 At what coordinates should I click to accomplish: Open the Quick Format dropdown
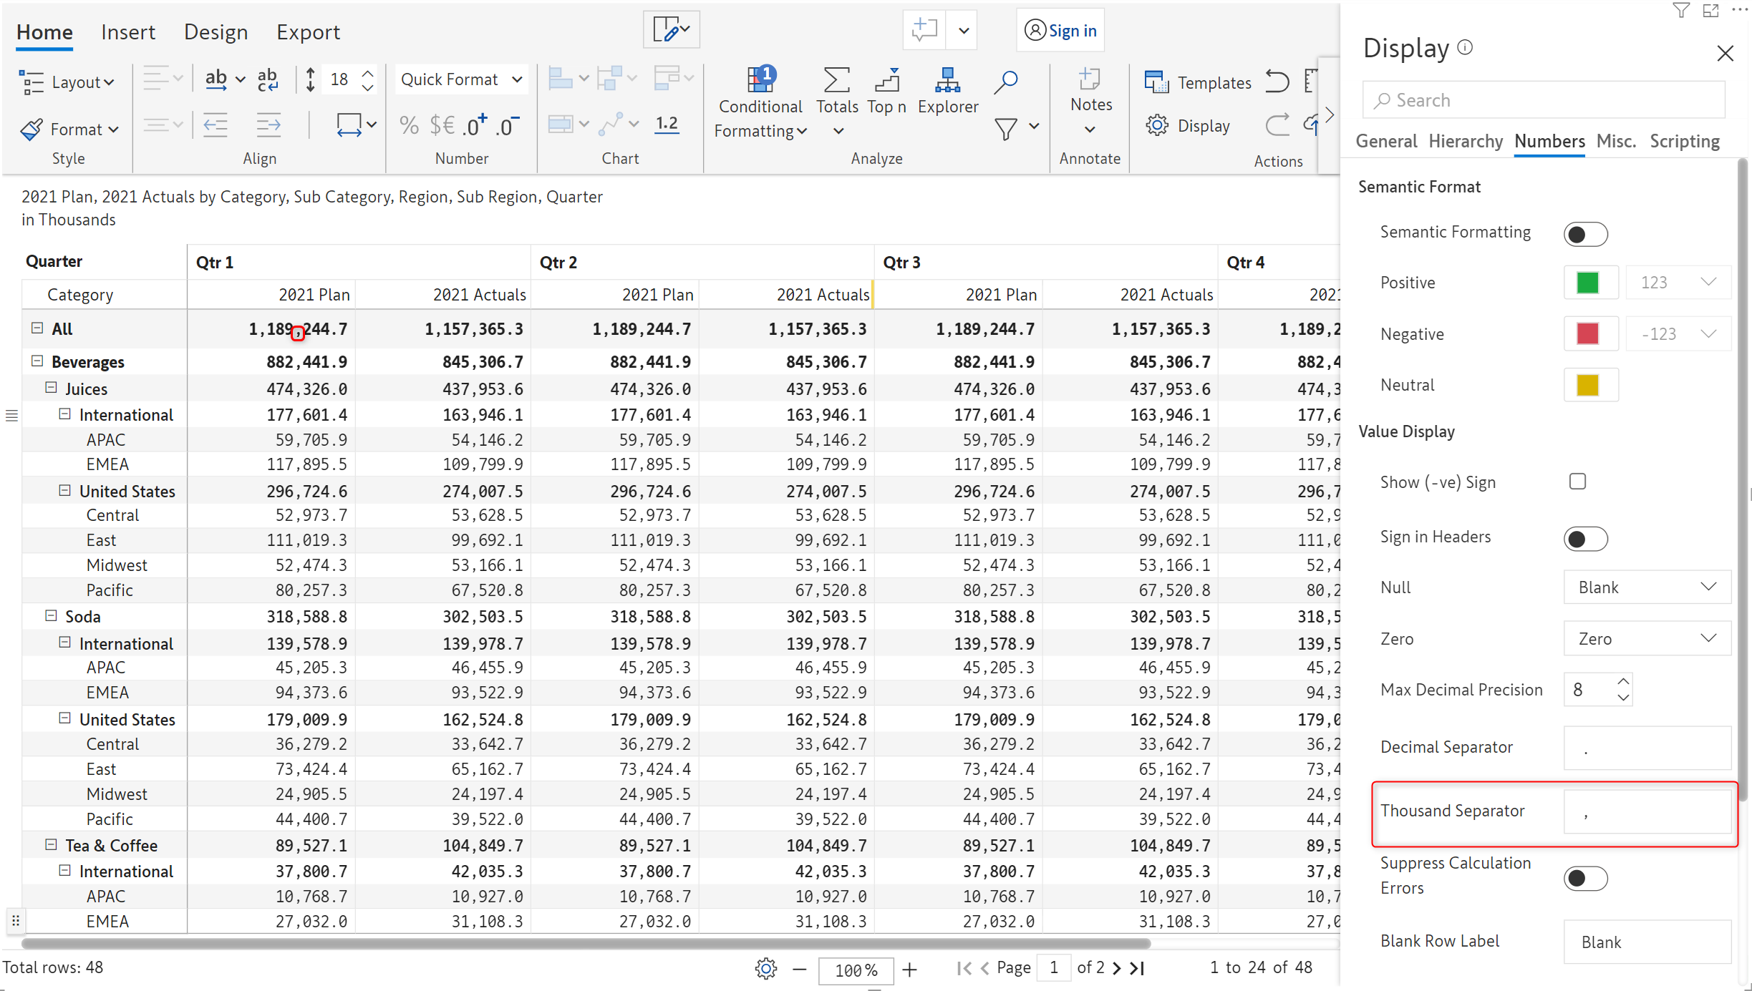(462, 79)
